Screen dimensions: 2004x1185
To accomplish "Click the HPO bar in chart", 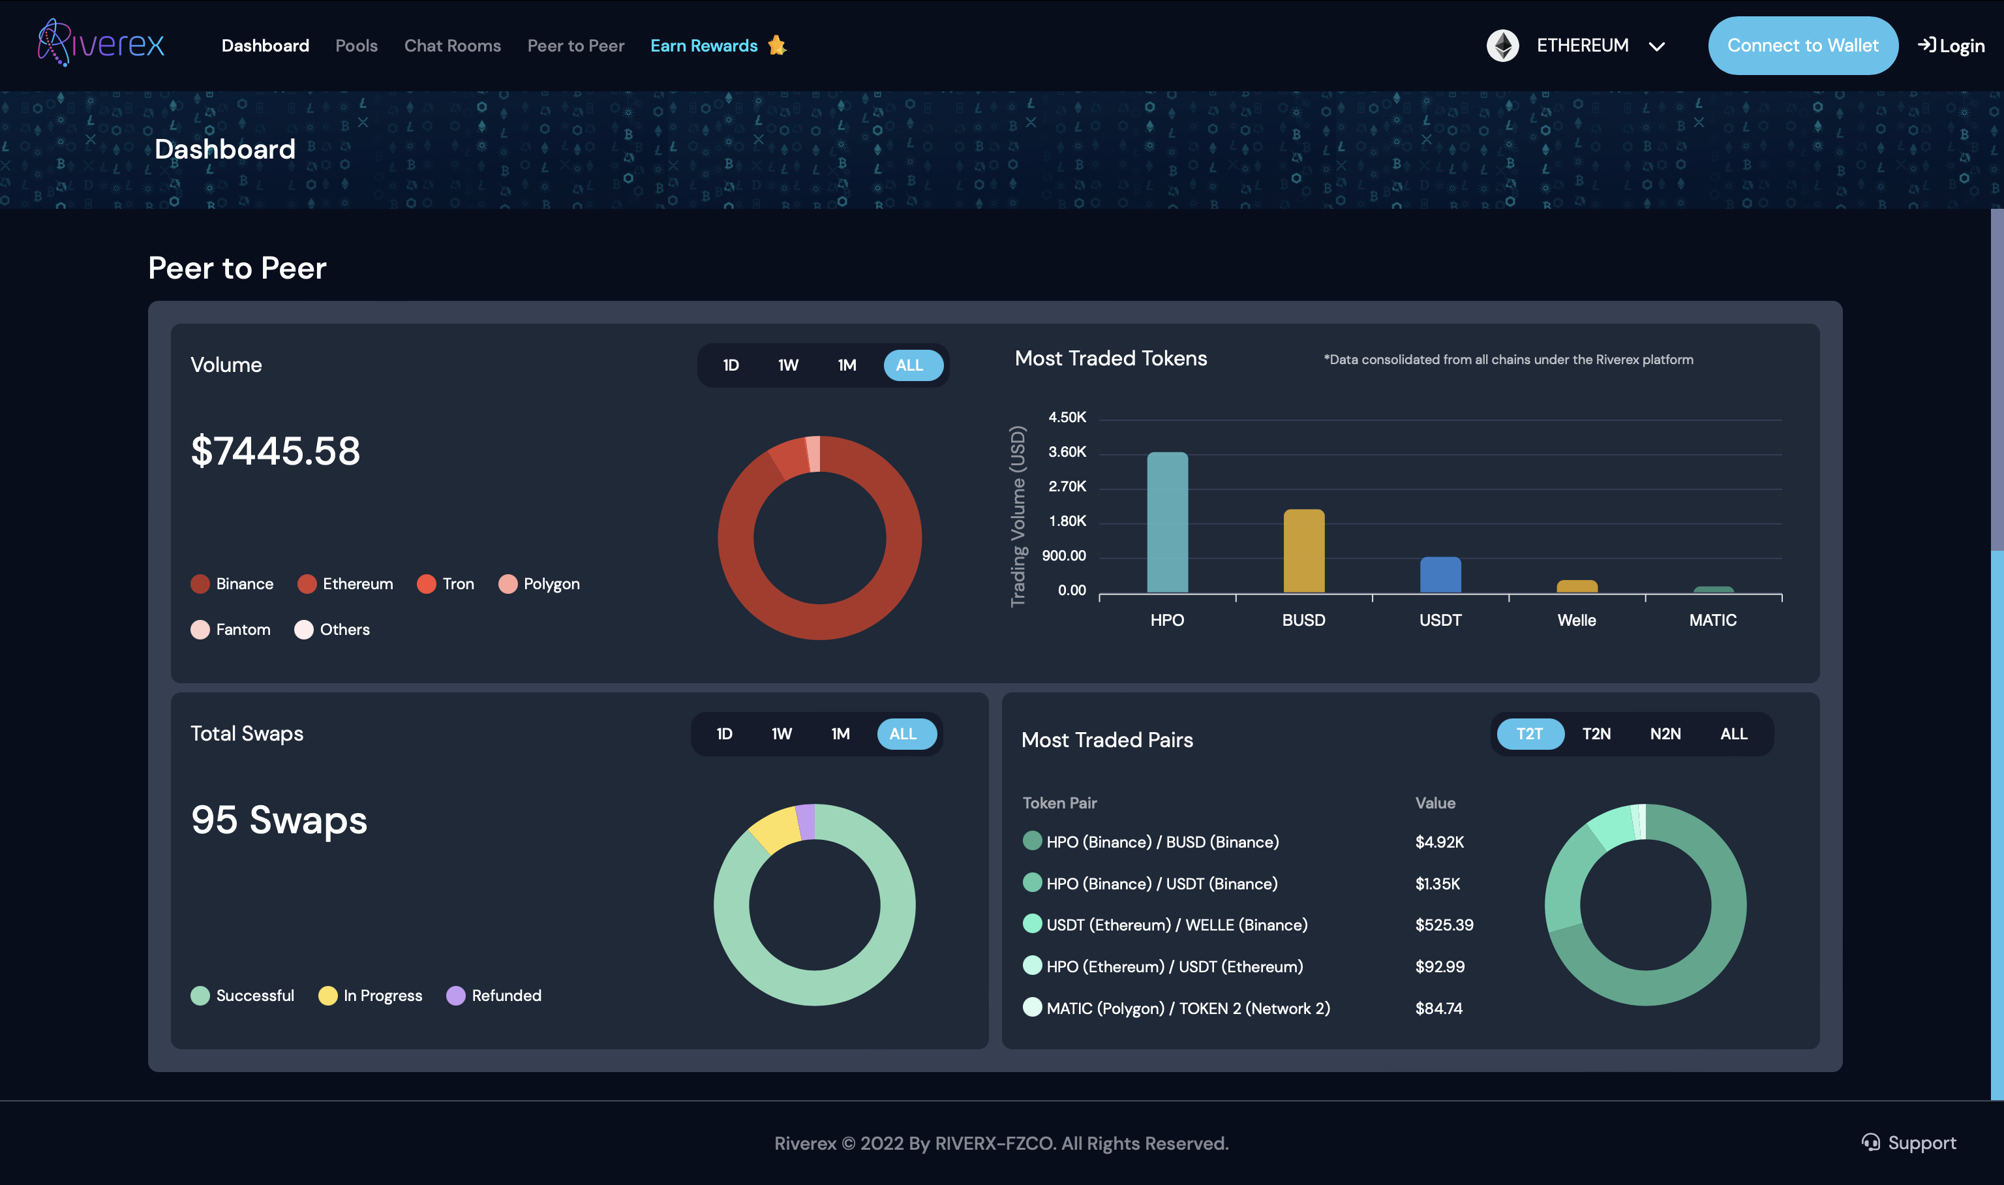I will click(1167, 522).
